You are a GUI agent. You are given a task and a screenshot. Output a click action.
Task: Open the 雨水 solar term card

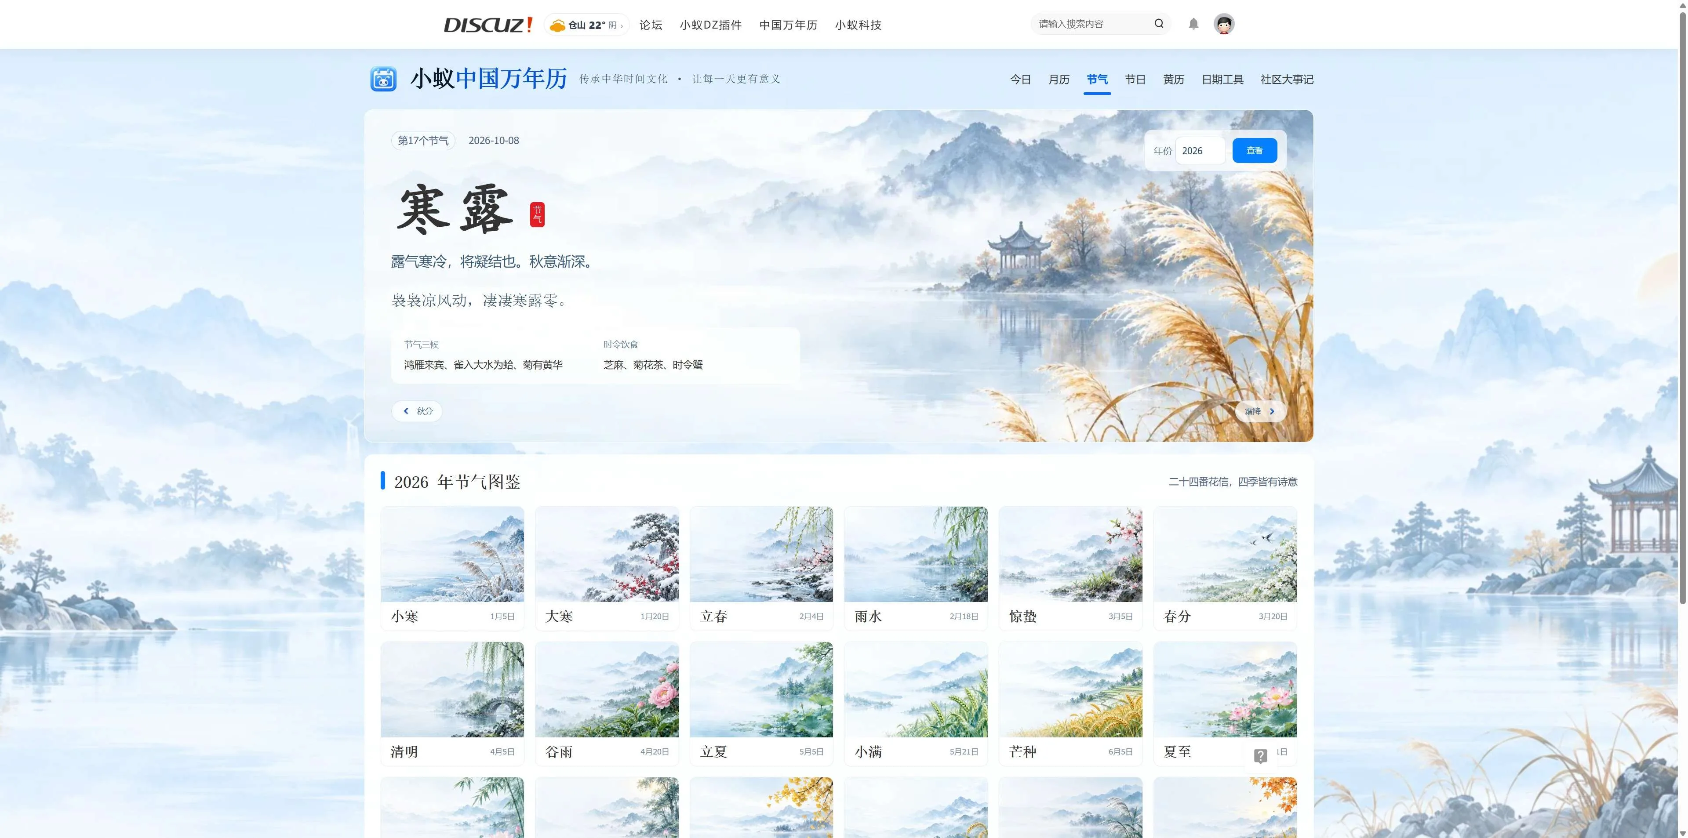click(x=915, y=568)
